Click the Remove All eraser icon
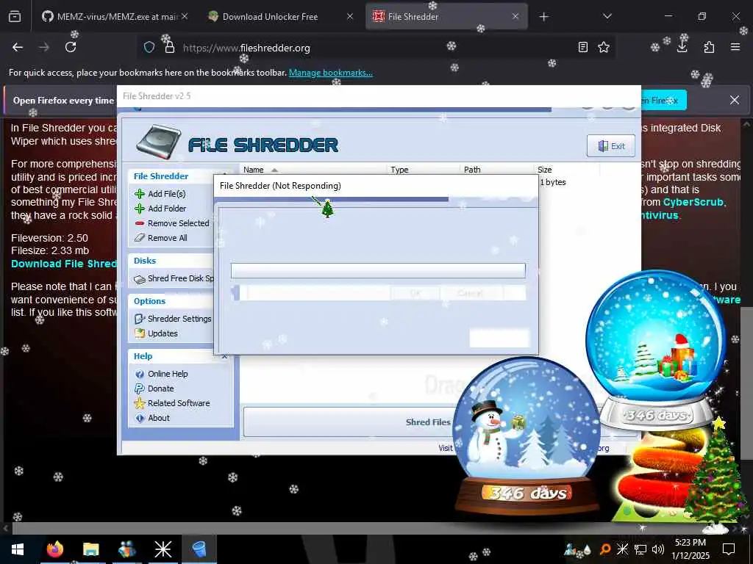Viewport: 753px width, 564px height. point(140,238)
